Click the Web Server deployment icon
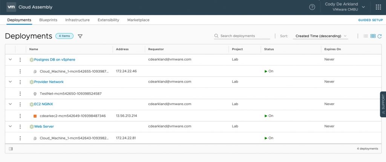The width and height of the screenshot is (386, 162). (x=32, y=127)
